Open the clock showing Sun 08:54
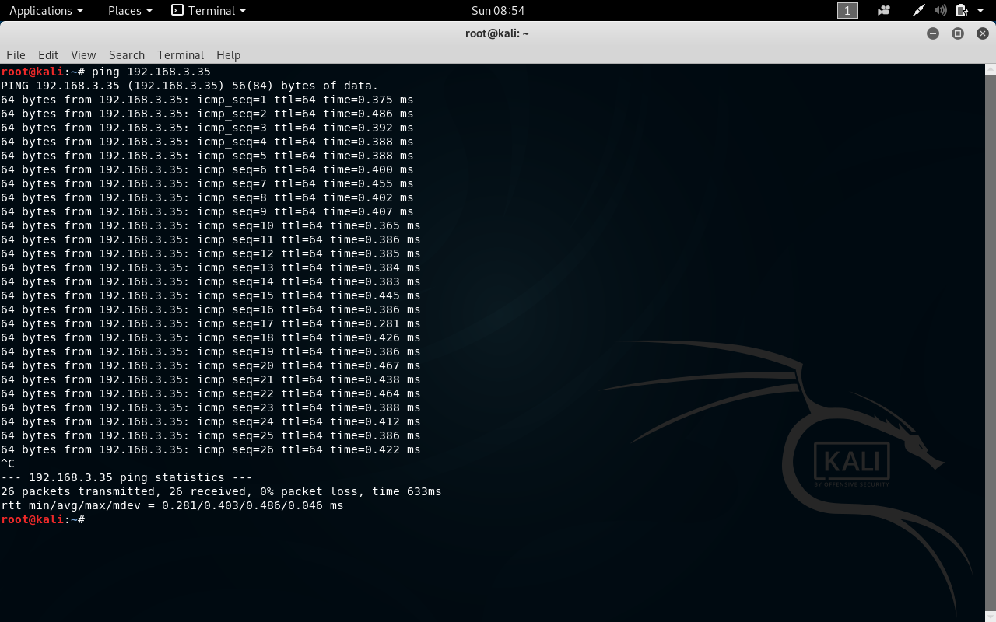The image size is (996, 622). [498, 10]
